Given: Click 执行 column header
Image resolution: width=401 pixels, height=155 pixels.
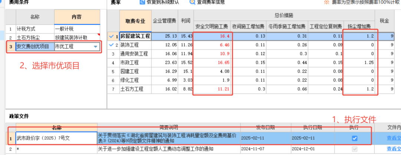Looking at the screenshot, I should pos(354,128).
